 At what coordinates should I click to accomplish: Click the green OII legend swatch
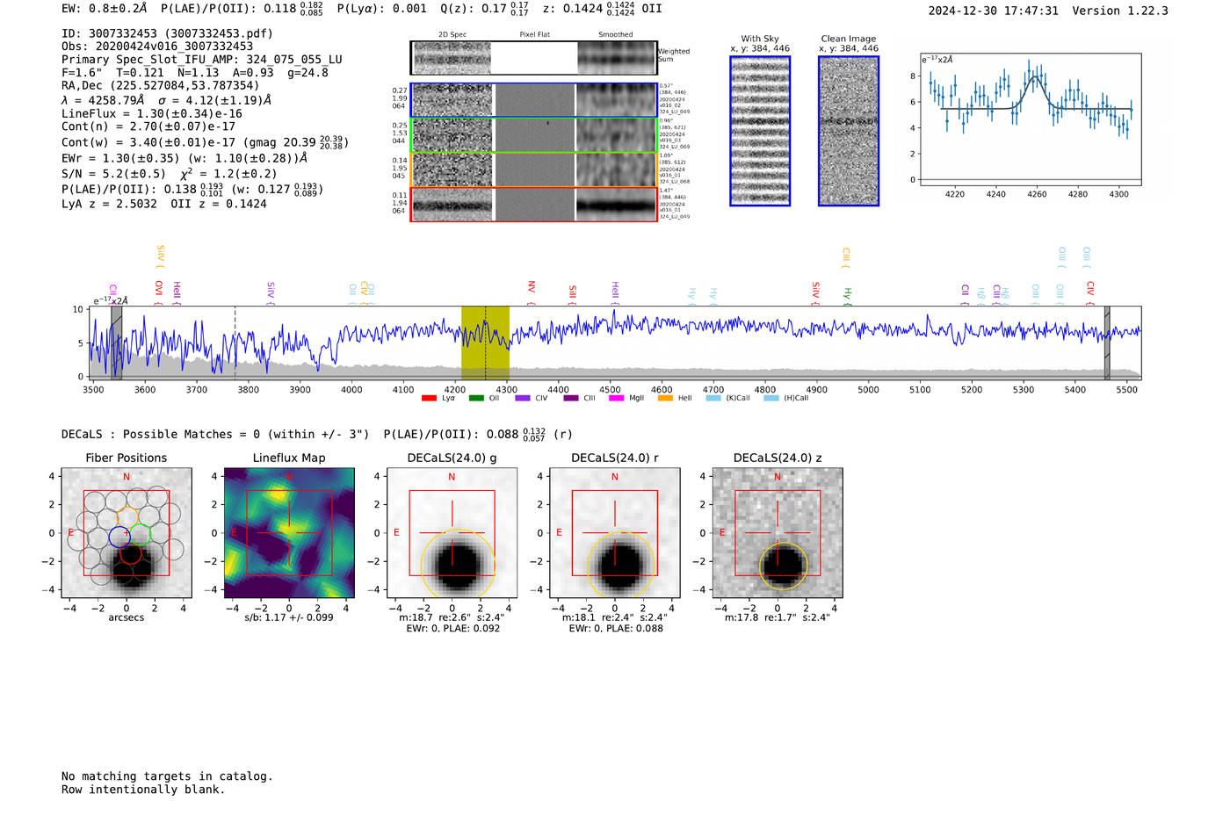point(476,398)
